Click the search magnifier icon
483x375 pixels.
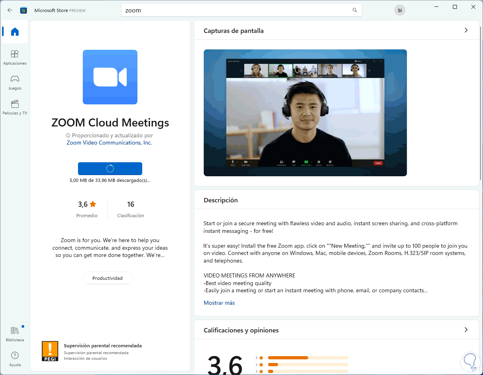click(x=354, y=10)
